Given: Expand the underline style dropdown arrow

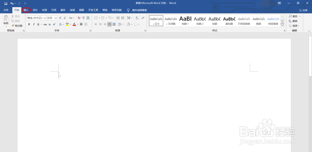Looking at the screenshot, I should pos(42,24).
